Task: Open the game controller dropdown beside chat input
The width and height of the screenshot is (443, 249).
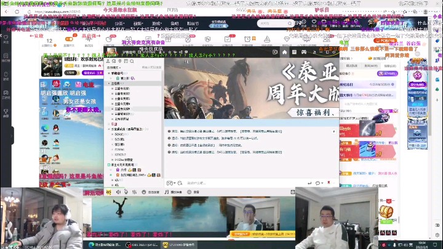Action: 170,183
